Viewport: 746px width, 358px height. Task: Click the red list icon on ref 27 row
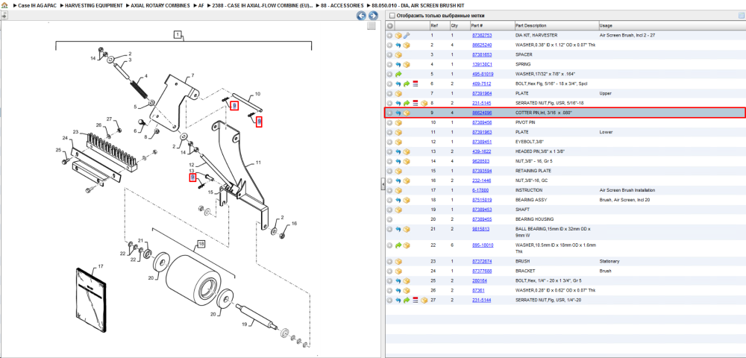click(x=415, y=300)
